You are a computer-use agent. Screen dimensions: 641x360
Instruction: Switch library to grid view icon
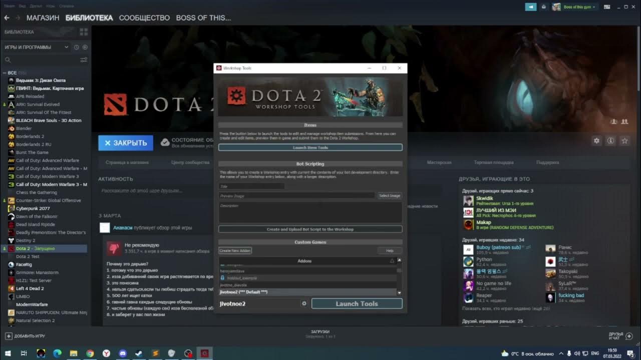click(x=84, y=32)
